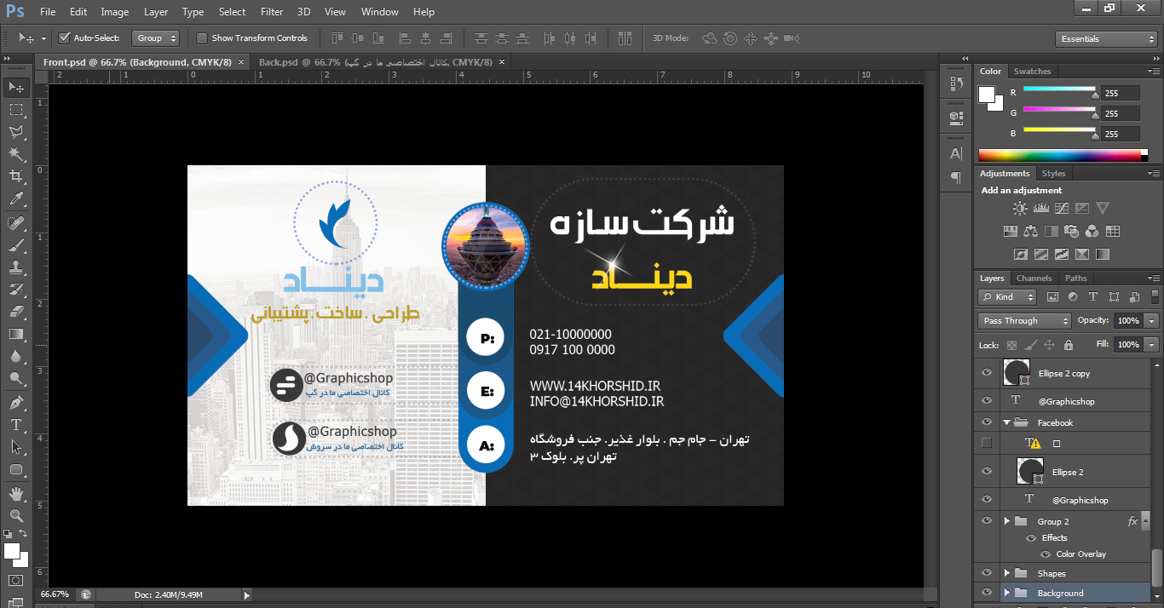This screenshot has height=608, width=1164.
Task: Toggle visibility of Shapes group
Action: (x=987, y=573)
